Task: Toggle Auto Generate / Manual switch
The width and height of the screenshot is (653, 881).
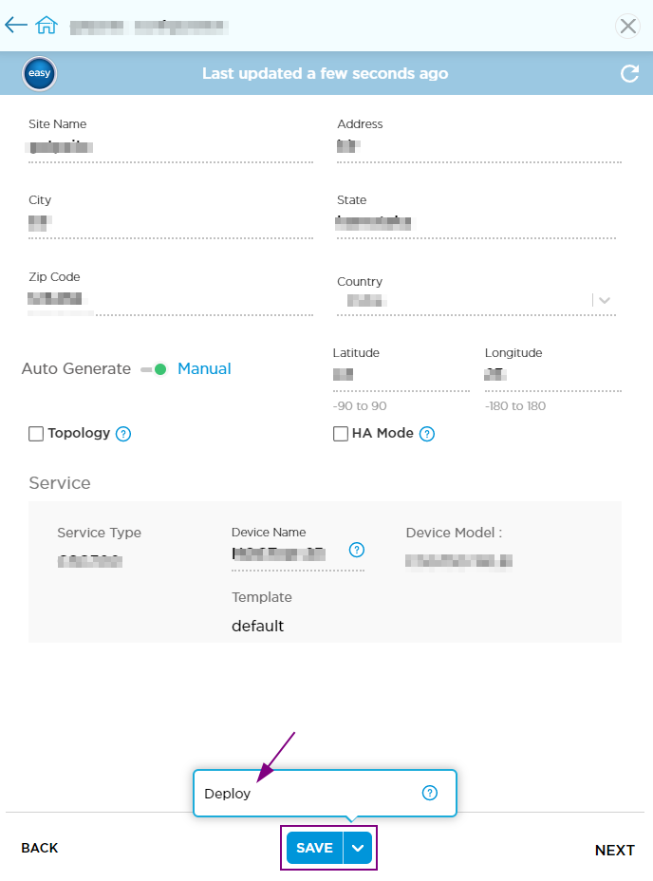Action: (154, 369)
